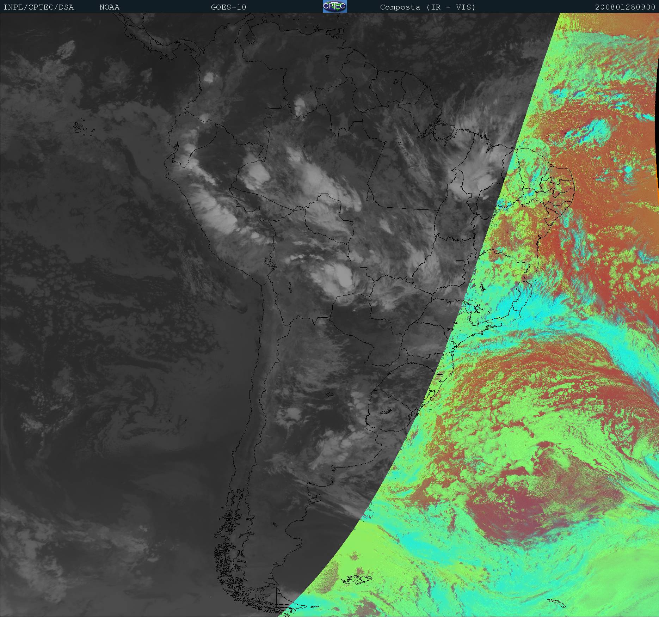659x617 pixels.
Task: Click the INPE/CPTEC/DSA header label
Action: [x=38, y=7]
